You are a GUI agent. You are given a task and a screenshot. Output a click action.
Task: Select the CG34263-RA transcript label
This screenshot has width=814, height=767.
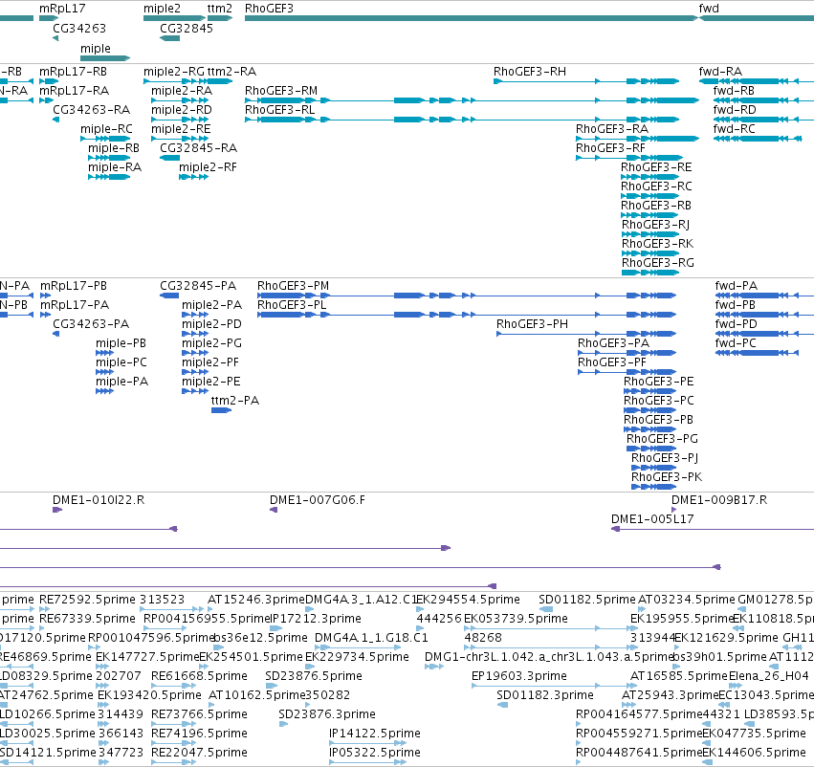pyautogui.click(x=92, y=109)
